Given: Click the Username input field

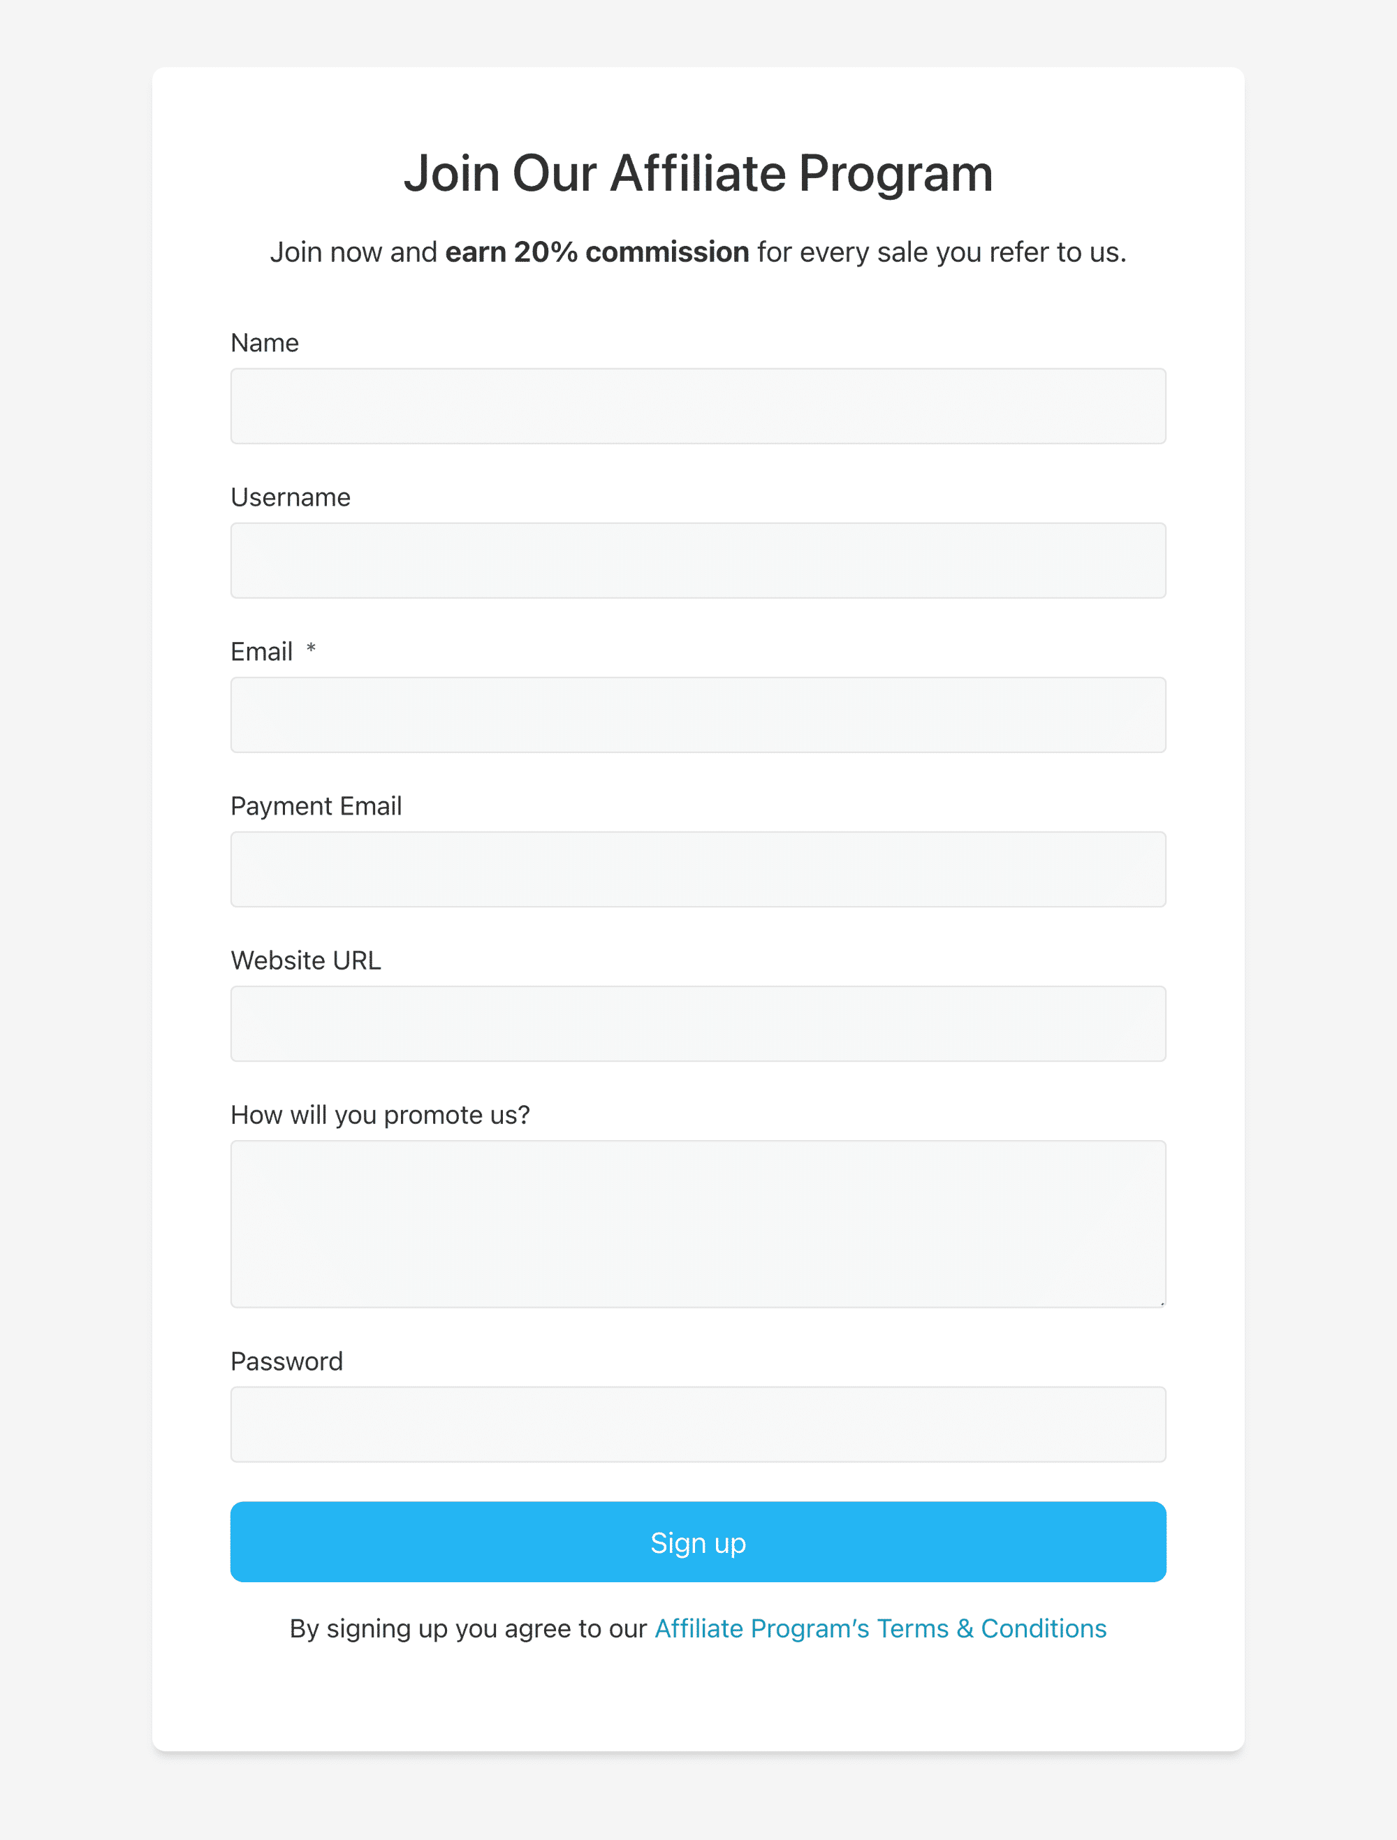Looking at the screenshot, I should (x=698, y=559).
